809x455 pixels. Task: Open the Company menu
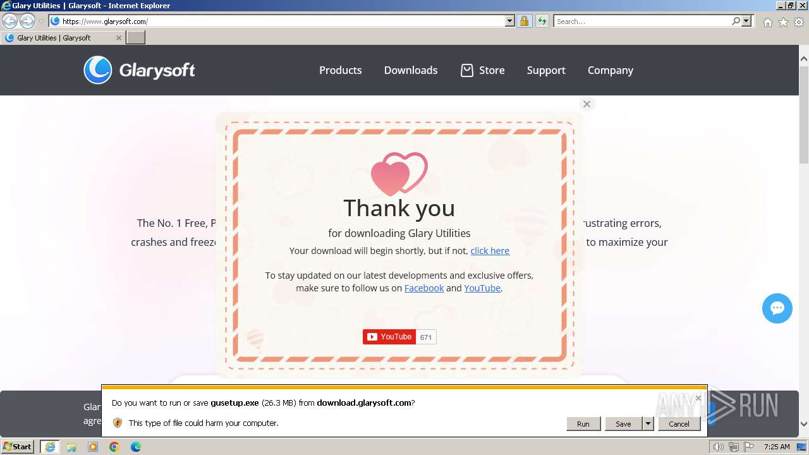pyautogui.click(x=611, y=70)
